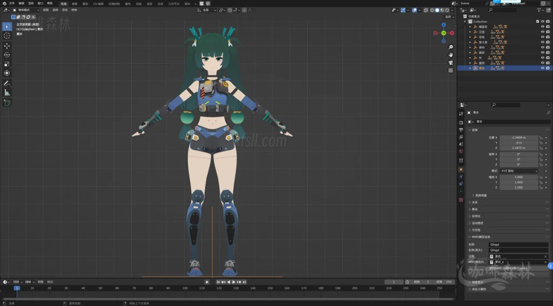
Task: Open the viewport 视图 View menu
Action: click(x=46, y=10)
